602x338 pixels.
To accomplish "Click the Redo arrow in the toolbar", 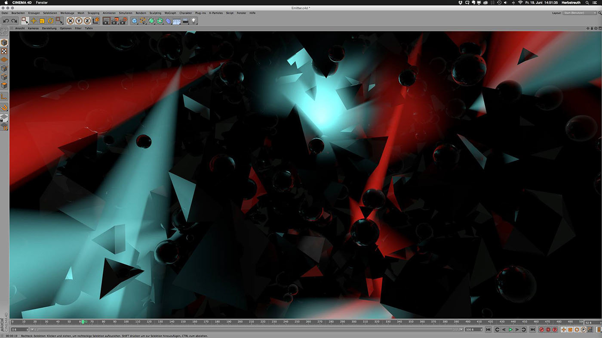I will pos(14,21).
